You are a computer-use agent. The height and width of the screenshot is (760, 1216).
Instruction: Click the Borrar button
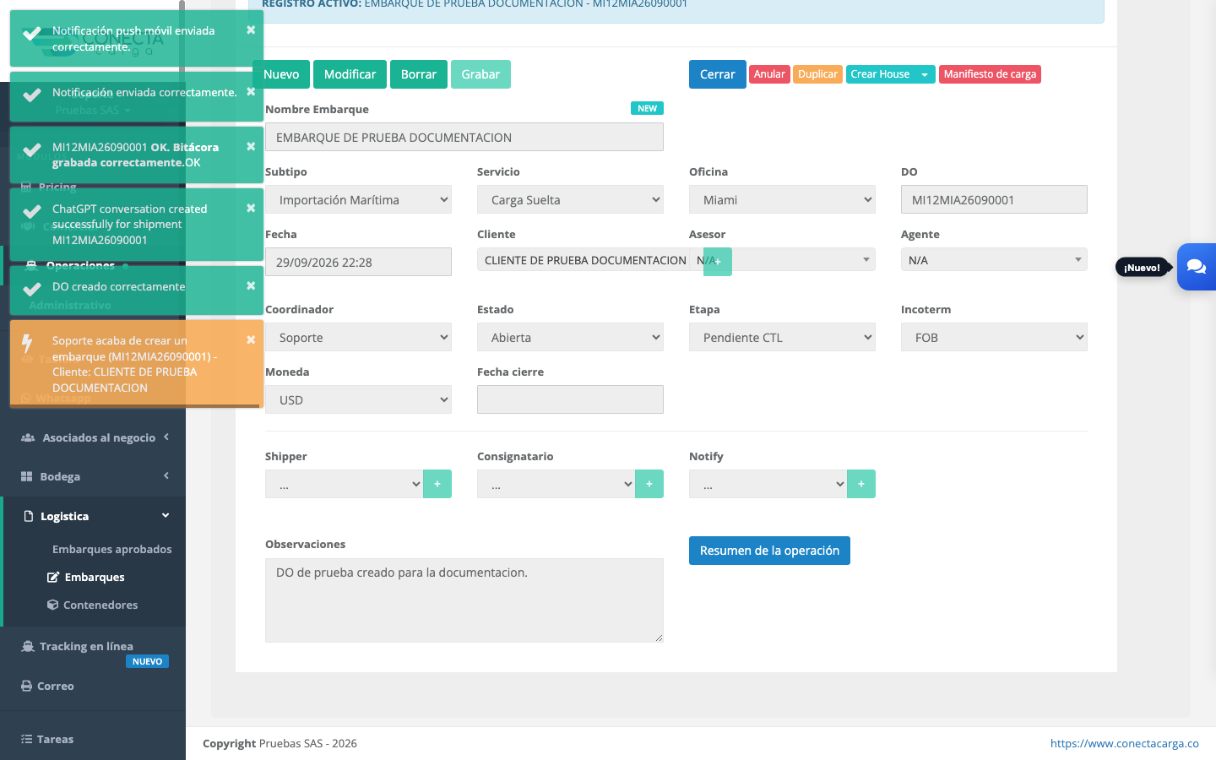tap(419, 74)
